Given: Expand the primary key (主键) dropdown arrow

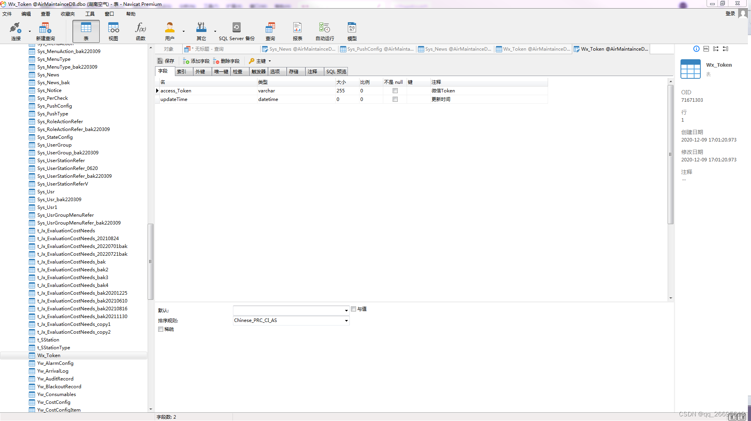Looking at the screenshot, I should pyautogui.click(x=270, y=61).
